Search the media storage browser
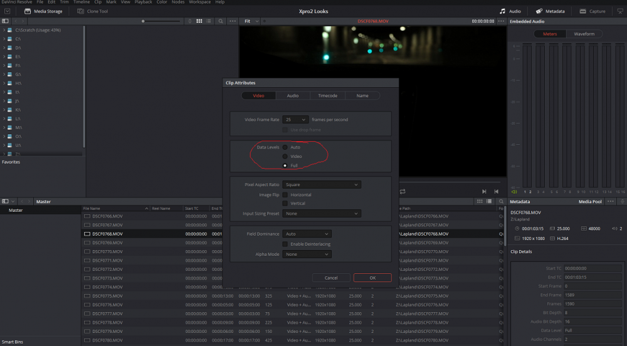Image resolution: width=627 pixels, height=346 pixels. point(220,21)
